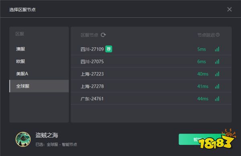Image resolution: width=241 pixels, height=156 pixels.
Task: Pick the 上海-27278 node row
Action: 151,86
